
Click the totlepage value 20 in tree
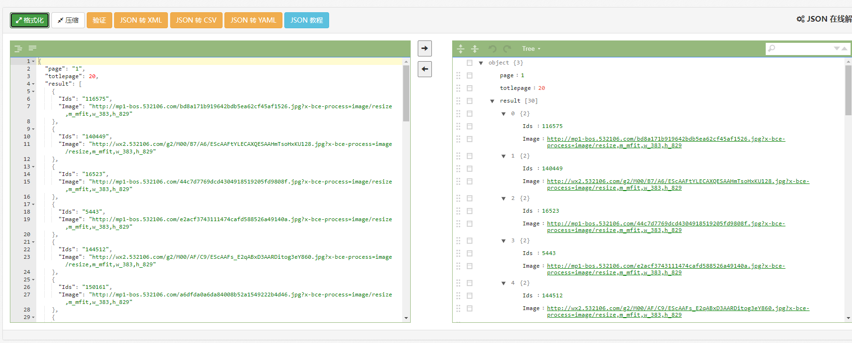pos(542,88)
